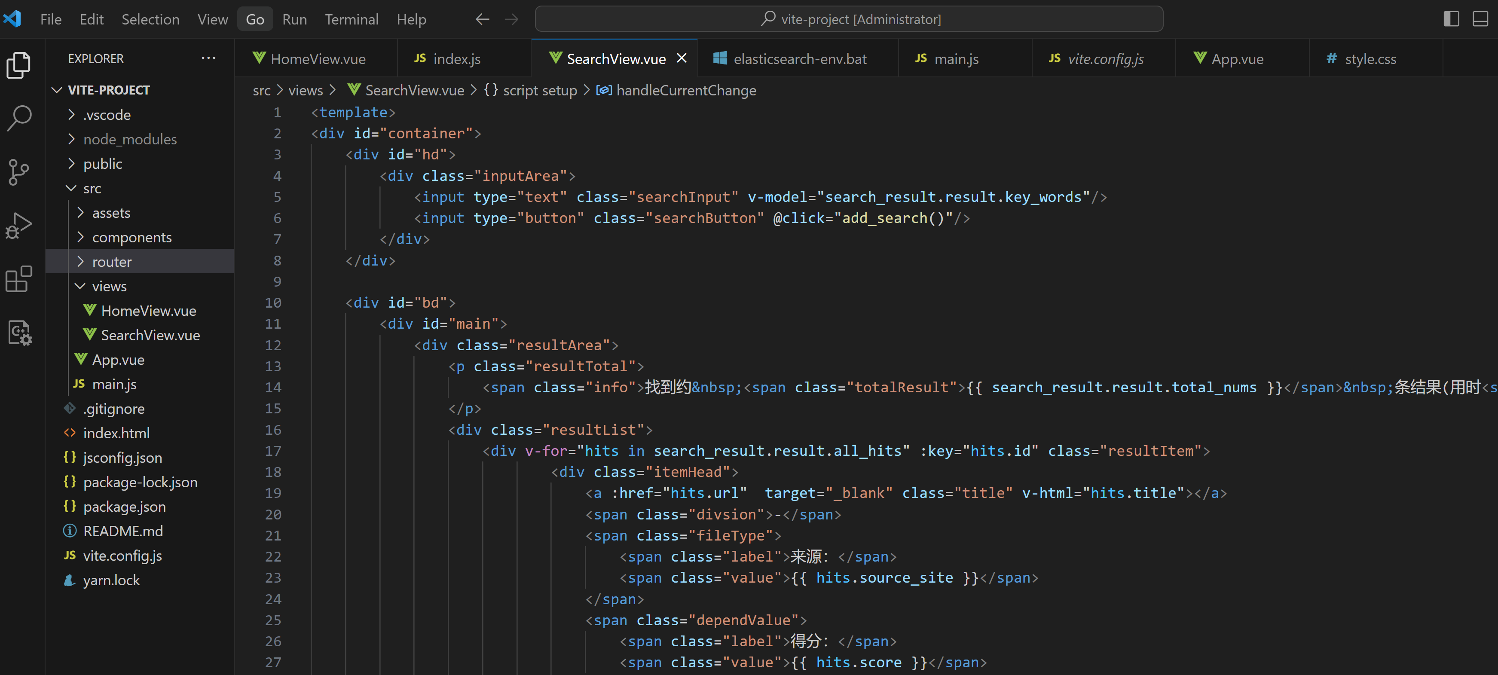Screen dimensions: 1498x675
Task: Expand the router folder
Action: tap(140, 262)
